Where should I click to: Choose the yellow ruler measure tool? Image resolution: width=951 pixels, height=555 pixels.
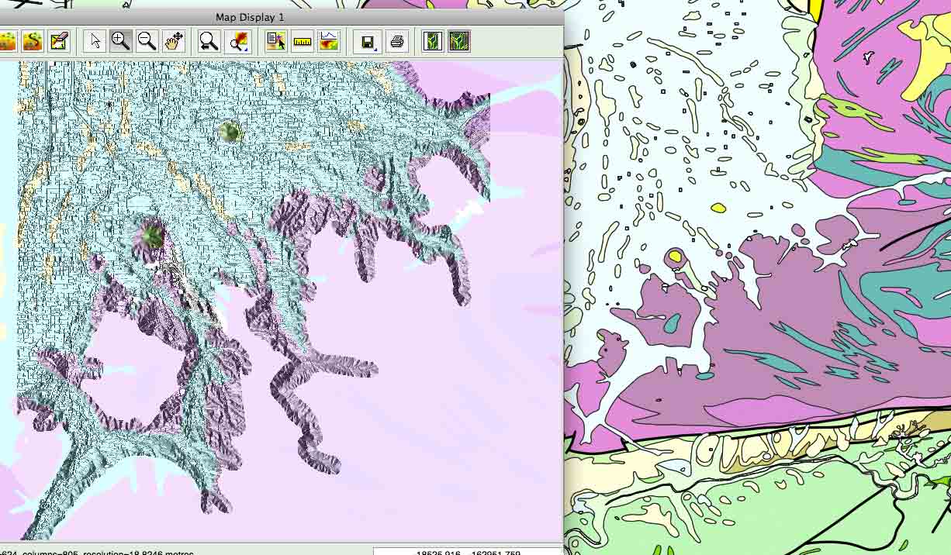coord(303,40)
